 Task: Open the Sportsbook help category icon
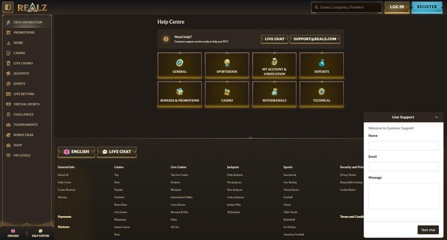click(227, 63)
